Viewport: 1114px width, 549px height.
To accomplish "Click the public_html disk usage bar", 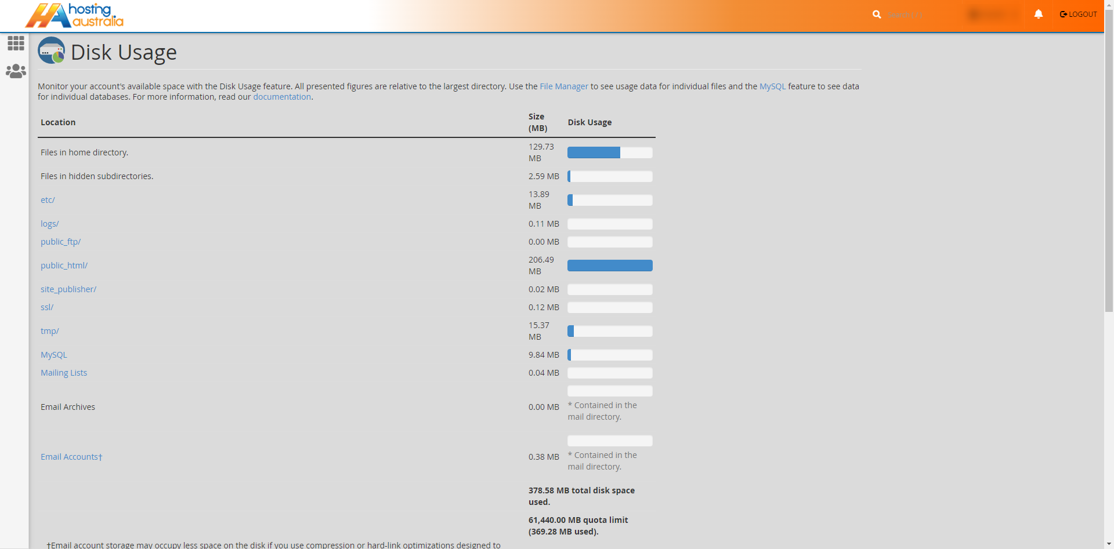I will [609, 265].
